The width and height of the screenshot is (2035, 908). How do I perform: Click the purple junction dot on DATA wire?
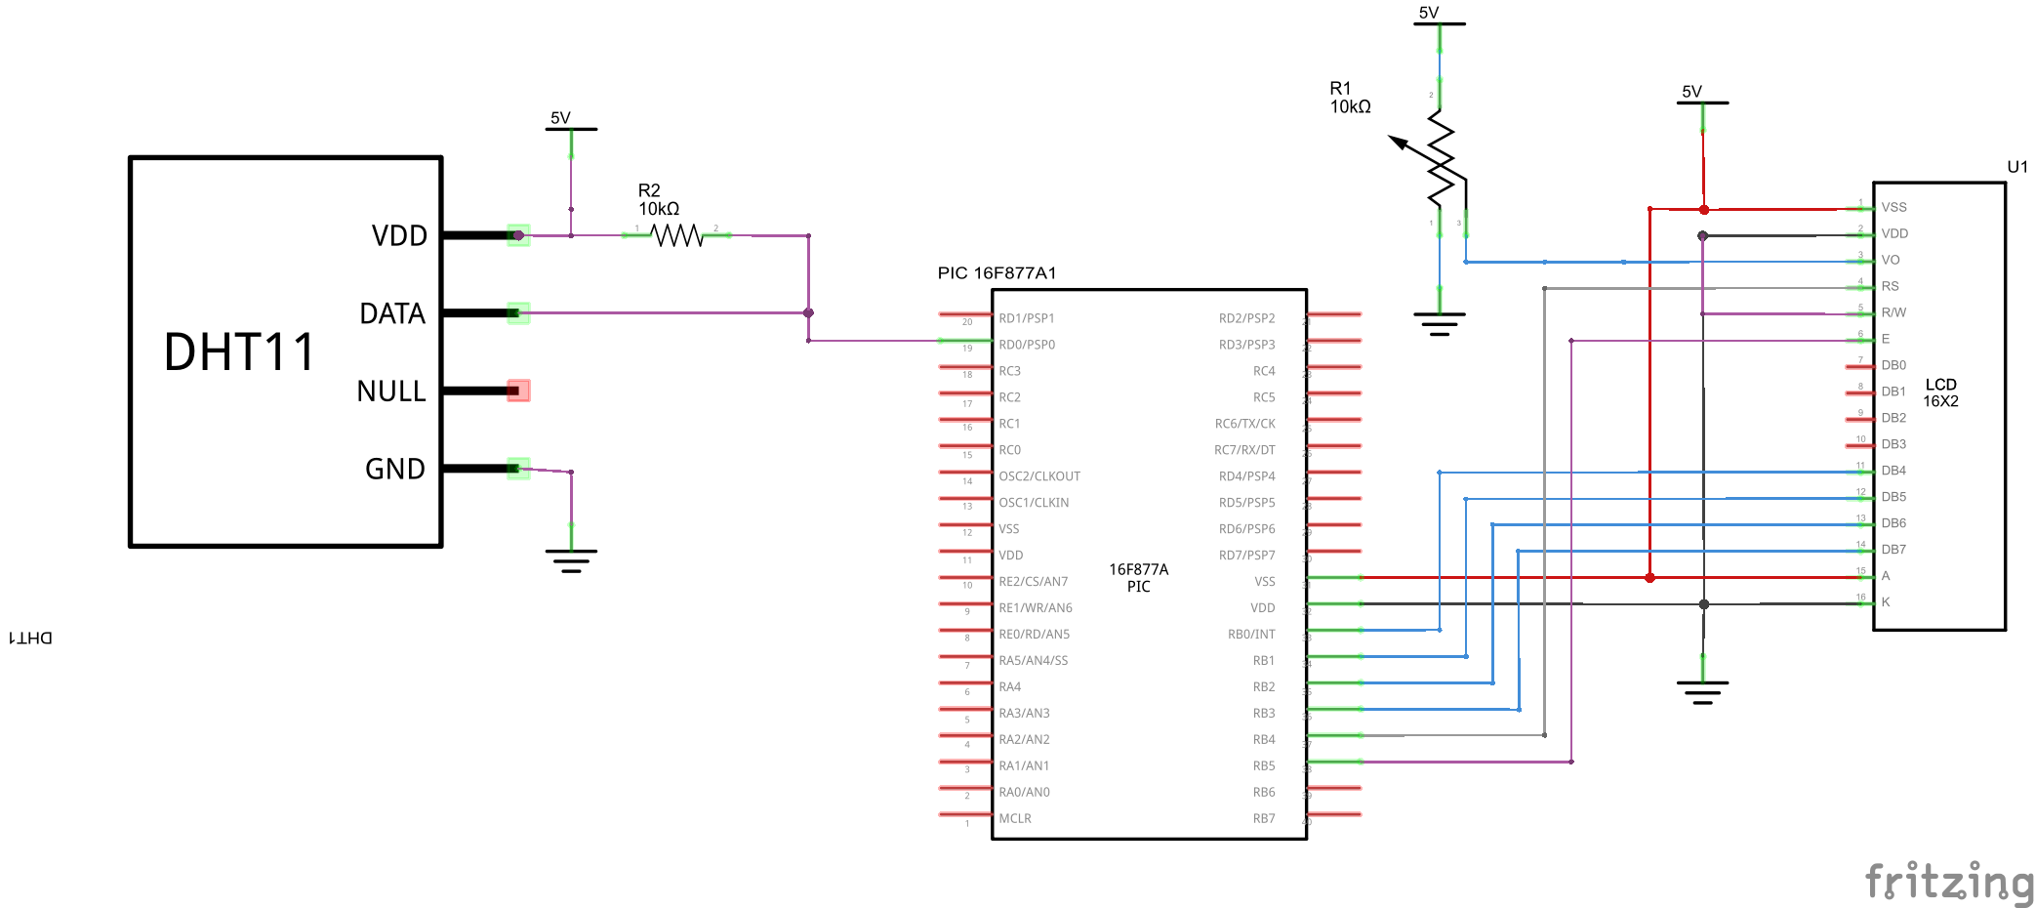point(808,312)
